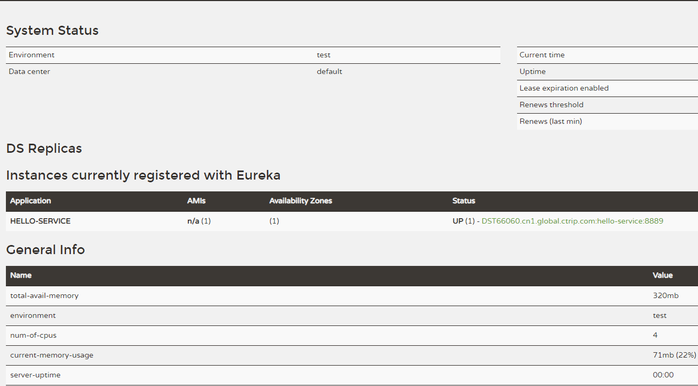The width and height of the screenshot is (698, 386).
Task: Click the Application column header
Action: click(31, 201)
